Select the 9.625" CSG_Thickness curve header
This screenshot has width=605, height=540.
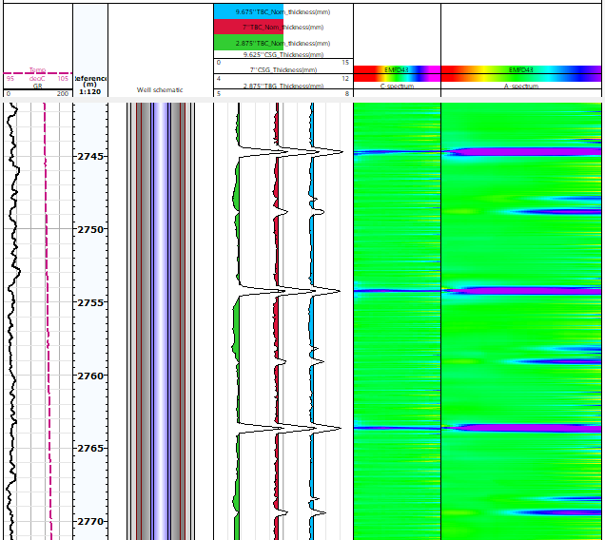283,55
